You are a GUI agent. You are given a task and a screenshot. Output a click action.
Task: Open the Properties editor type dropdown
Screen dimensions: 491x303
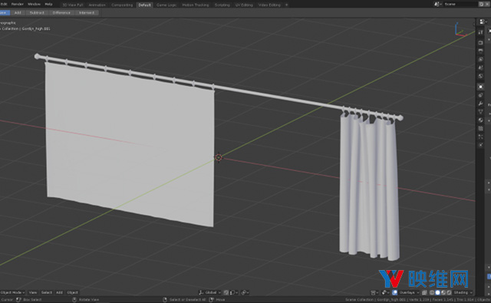[483, 21]
